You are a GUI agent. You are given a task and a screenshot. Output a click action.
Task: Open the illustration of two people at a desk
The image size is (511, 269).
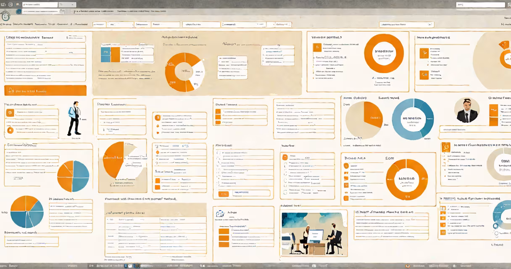(314, 234)
